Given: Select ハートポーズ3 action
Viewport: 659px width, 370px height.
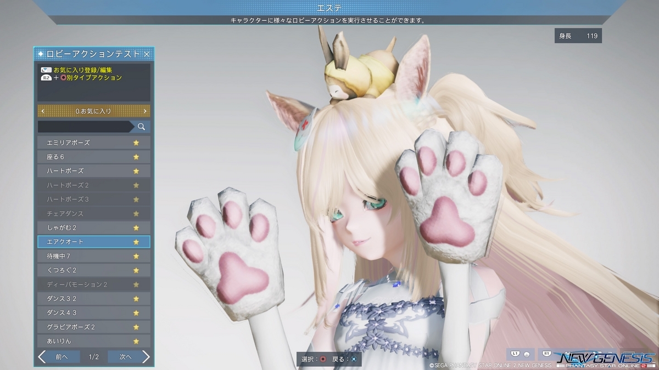Looking at the screenshot, I should click(94, 199).
